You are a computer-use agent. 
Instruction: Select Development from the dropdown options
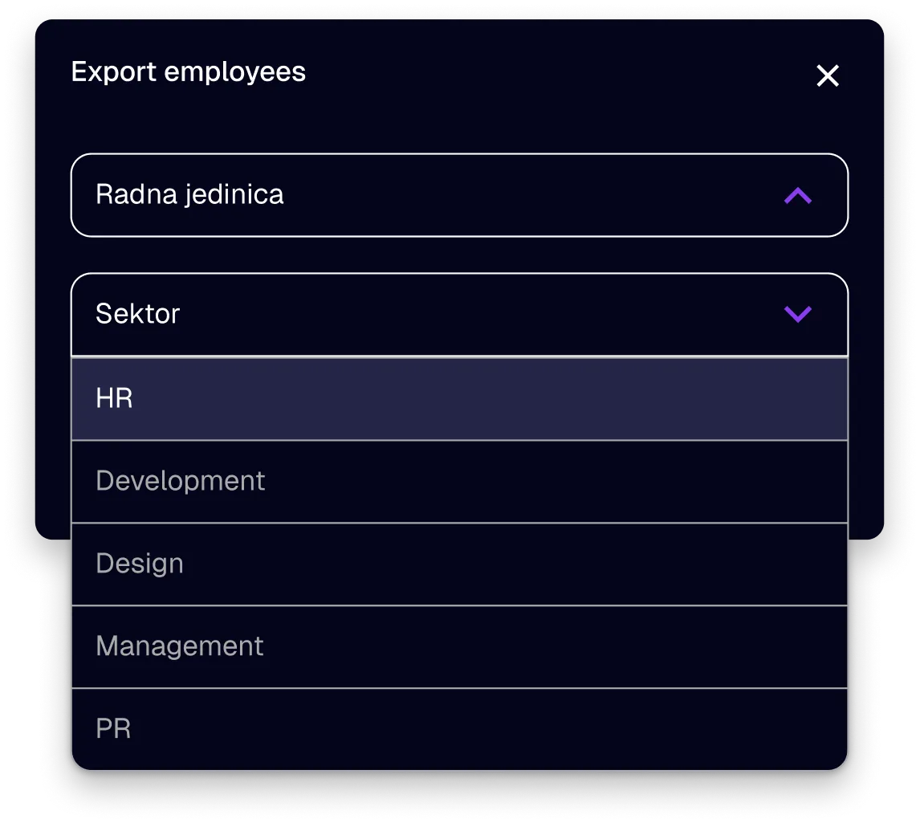[x=459, y=481]
